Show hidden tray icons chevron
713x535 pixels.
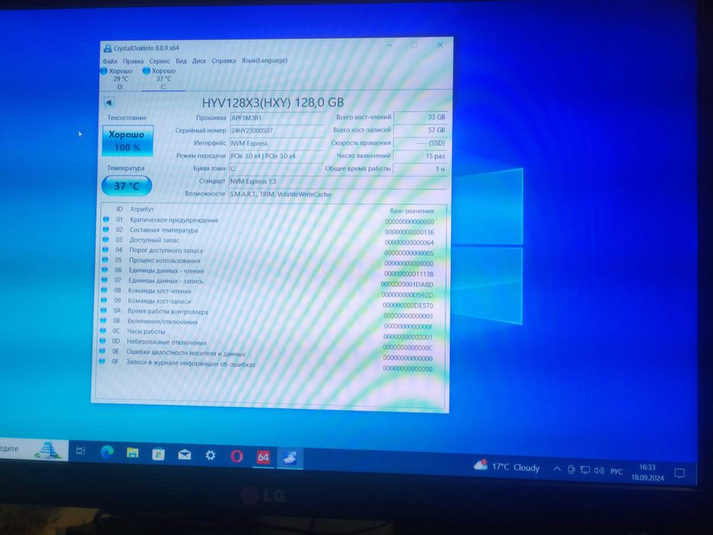click(x=556, y=469)
